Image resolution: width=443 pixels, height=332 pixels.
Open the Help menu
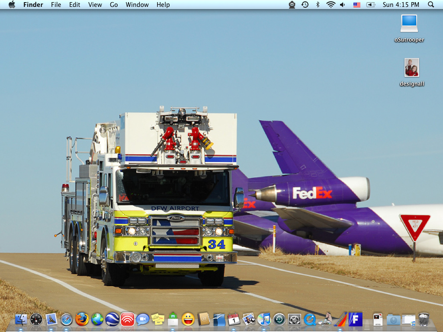coord(163,4)
